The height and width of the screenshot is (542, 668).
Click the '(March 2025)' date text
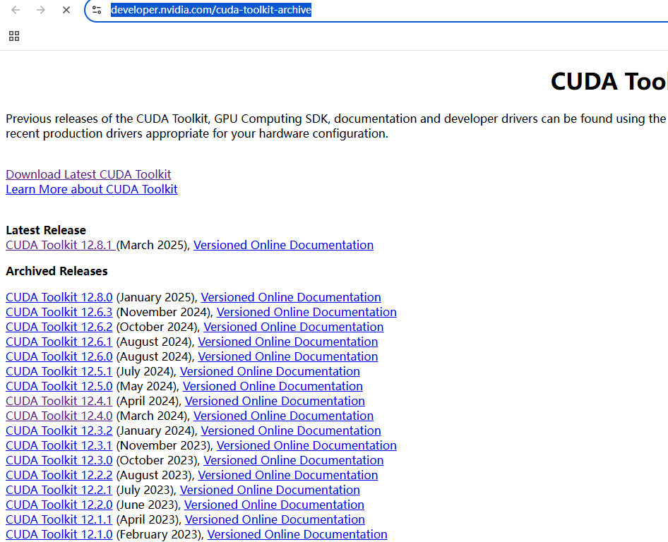click(153, 246)
